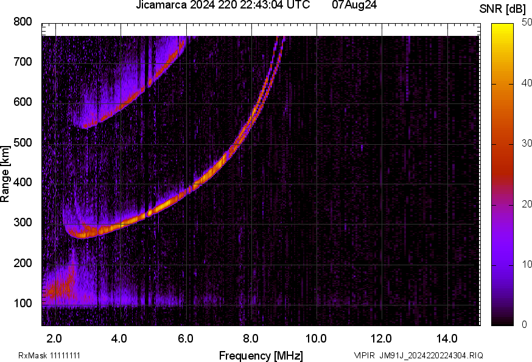The image size is (532, 362).
Task: Click the 4.0 frequency tick label
Action: pyautogui.click(x=119, y=338)
